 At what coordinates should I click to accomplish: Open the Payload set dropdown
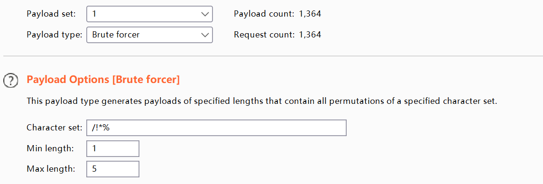pos(149,14)
